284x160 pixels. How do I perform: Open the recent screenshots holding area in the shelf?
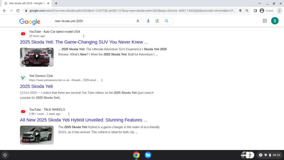tap(247, 155)
